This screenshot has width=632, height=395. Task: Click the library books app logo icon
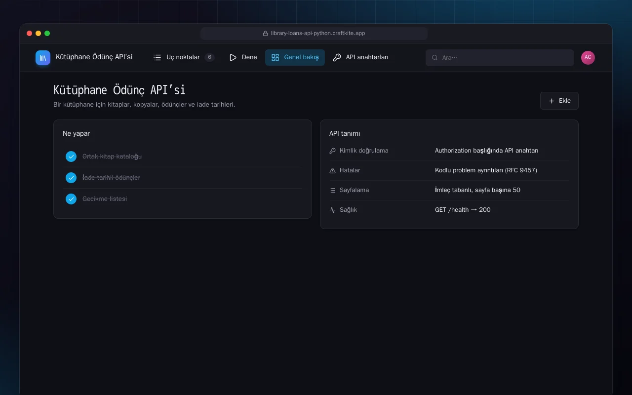click(43, 58)
